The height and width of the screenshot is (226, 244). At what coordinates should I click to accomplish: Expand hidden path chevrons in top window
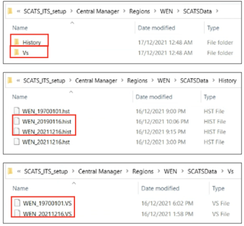click(x=19, y=11)
